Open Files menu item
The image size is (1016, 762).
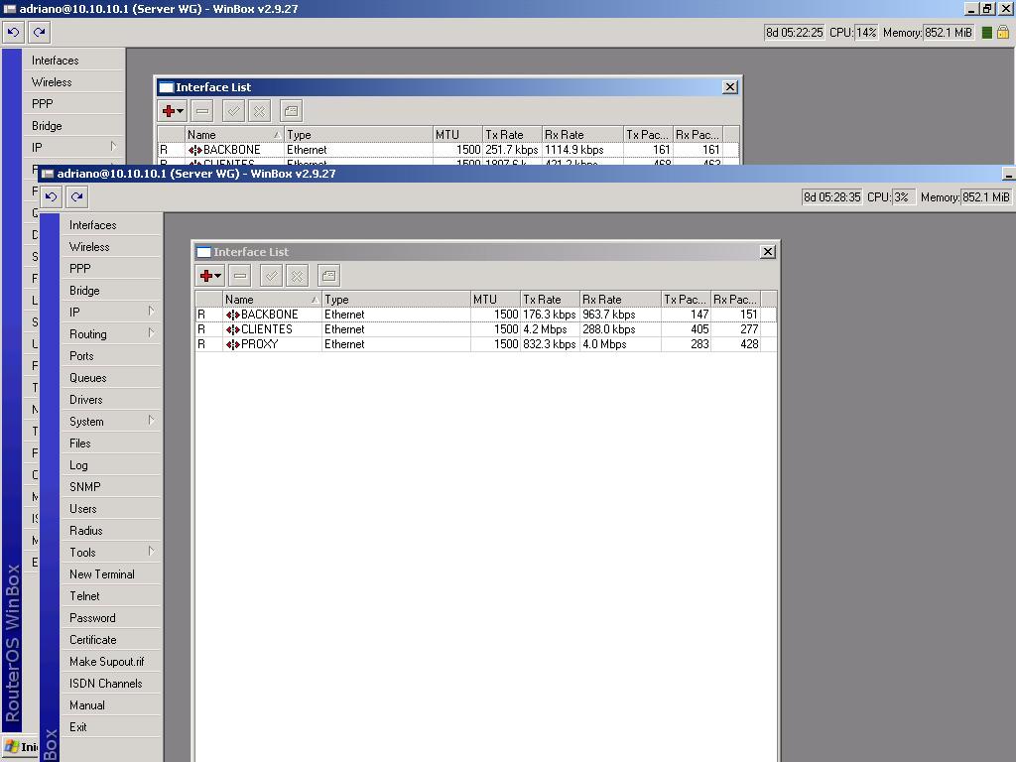(111, 444)
